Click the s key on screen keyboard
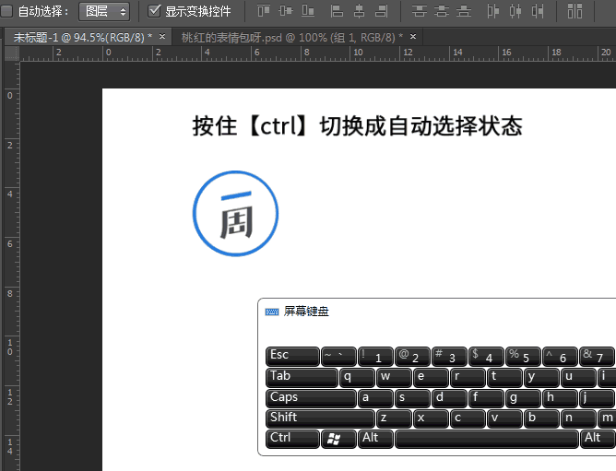 (412, 398)
